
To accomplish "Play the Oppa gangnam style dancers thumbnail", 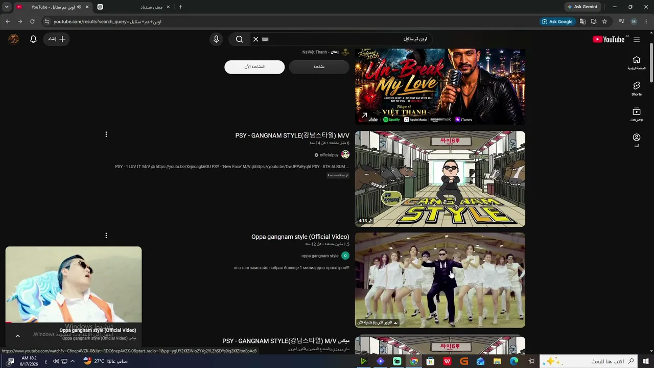I will point(440,280).
